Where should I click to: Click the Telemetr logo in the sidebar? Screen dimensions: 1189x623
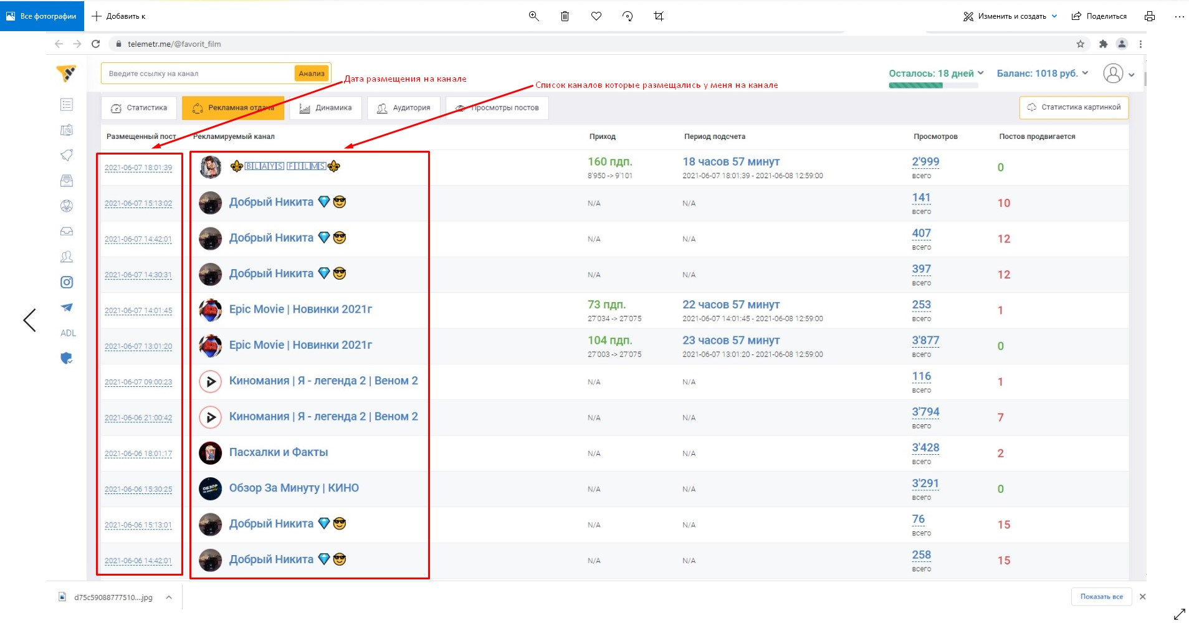[66, 74]
